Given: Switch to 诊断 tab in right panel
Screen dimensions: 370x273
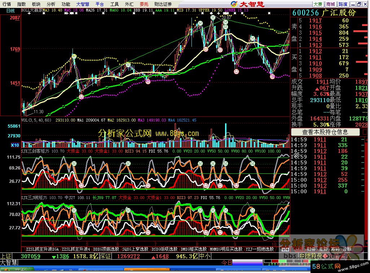Looking at the screenshot, I should point(347,249).
